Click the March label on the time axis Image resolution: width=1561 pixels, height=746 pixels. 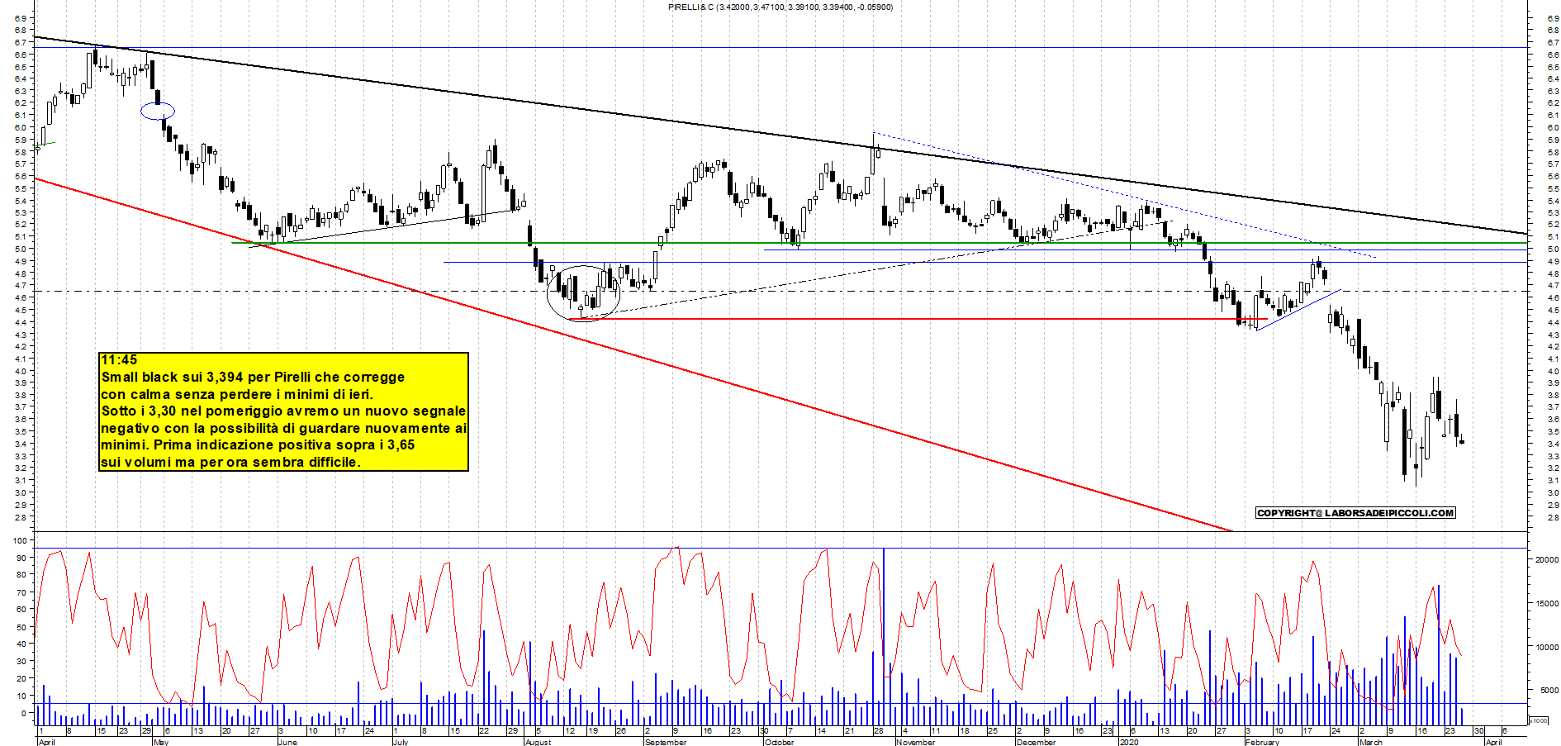pos(1371,742)
